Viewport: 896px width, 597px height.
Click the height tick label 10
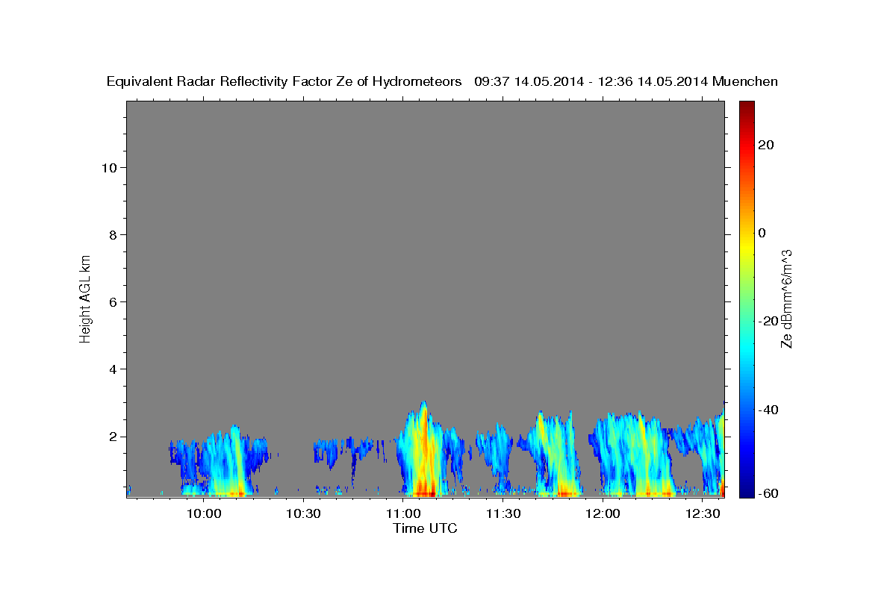pos(108,168)
